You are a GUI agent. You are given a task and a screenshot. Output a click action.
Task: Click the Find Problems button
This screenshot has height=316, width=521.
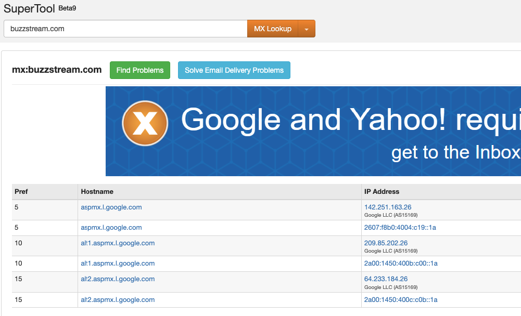click(x=140, y=70)
